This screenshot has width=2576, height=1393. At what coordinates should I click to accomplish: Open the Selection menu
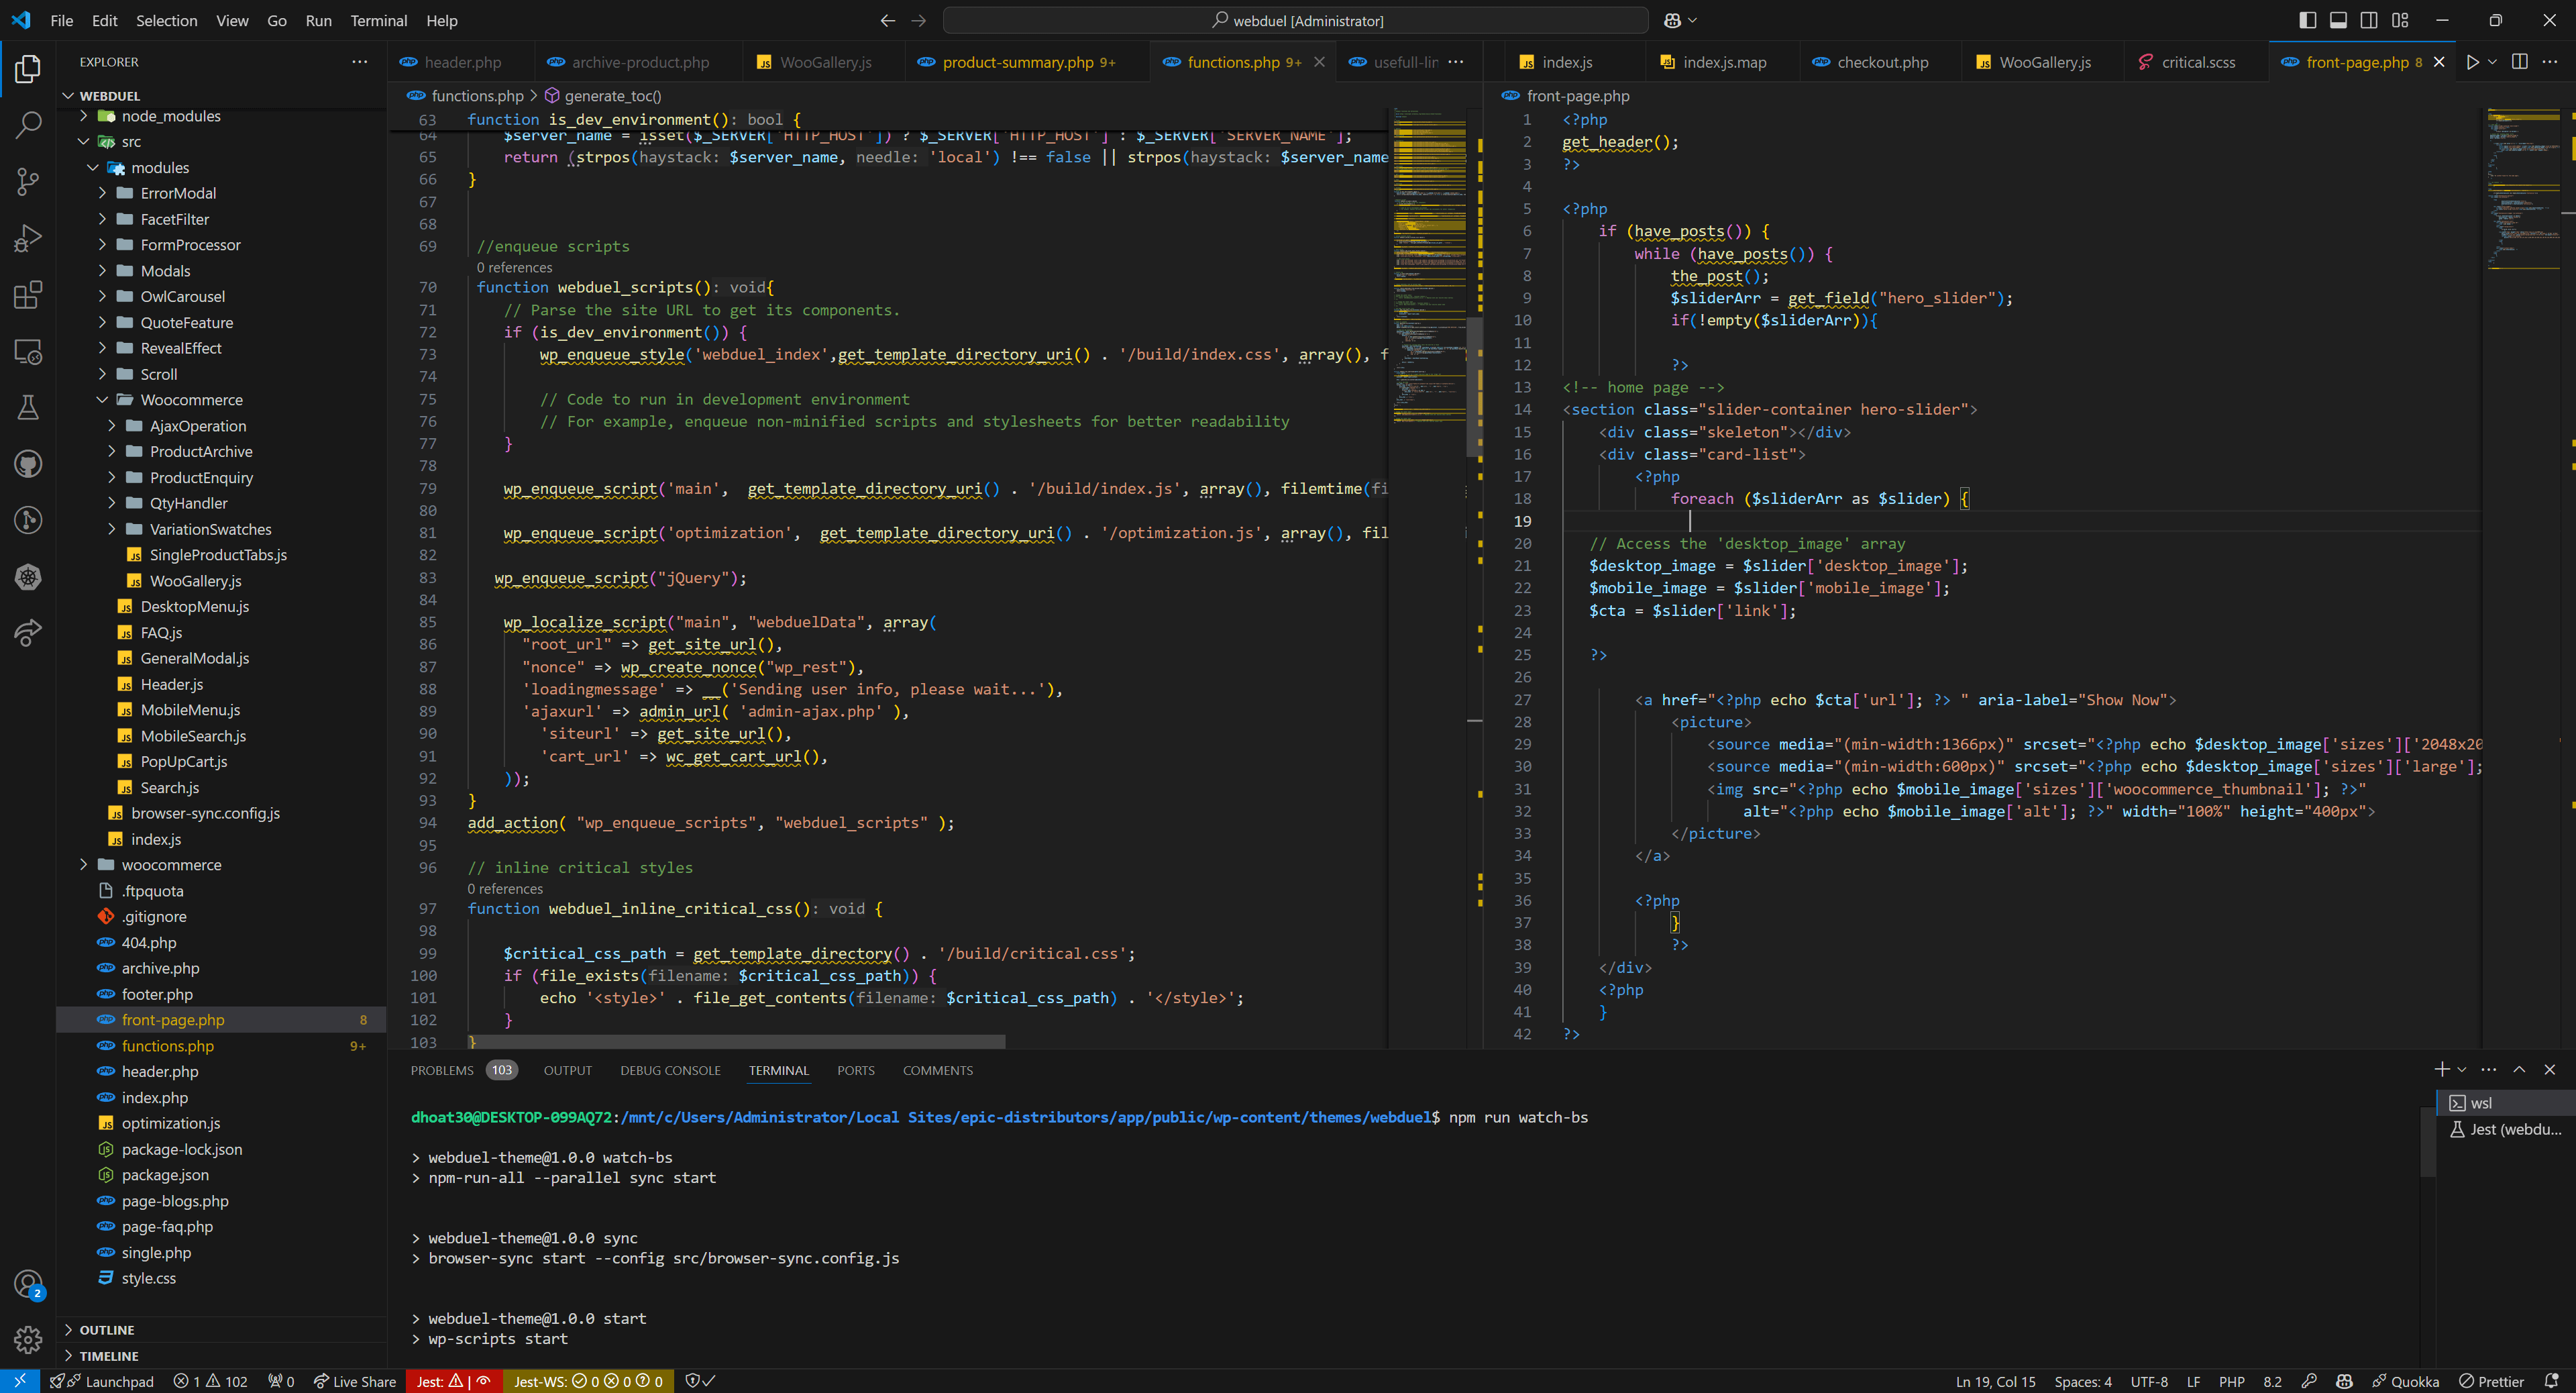[166, 20]
